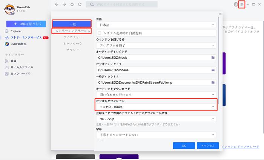Browse folder for temp directory
Viewport: 264px width, 160px height.
(x=213, y=83)
